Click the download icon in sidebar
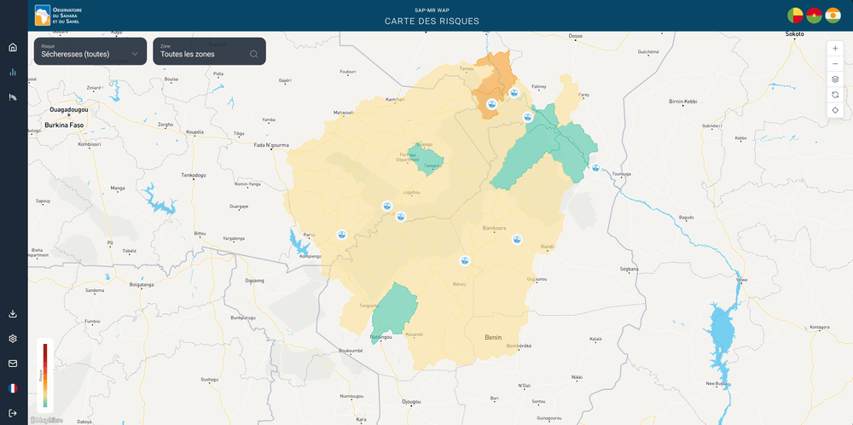 coord(13,314)
